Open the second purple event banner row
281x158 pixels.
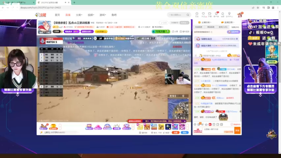click(x=217, y=46)
